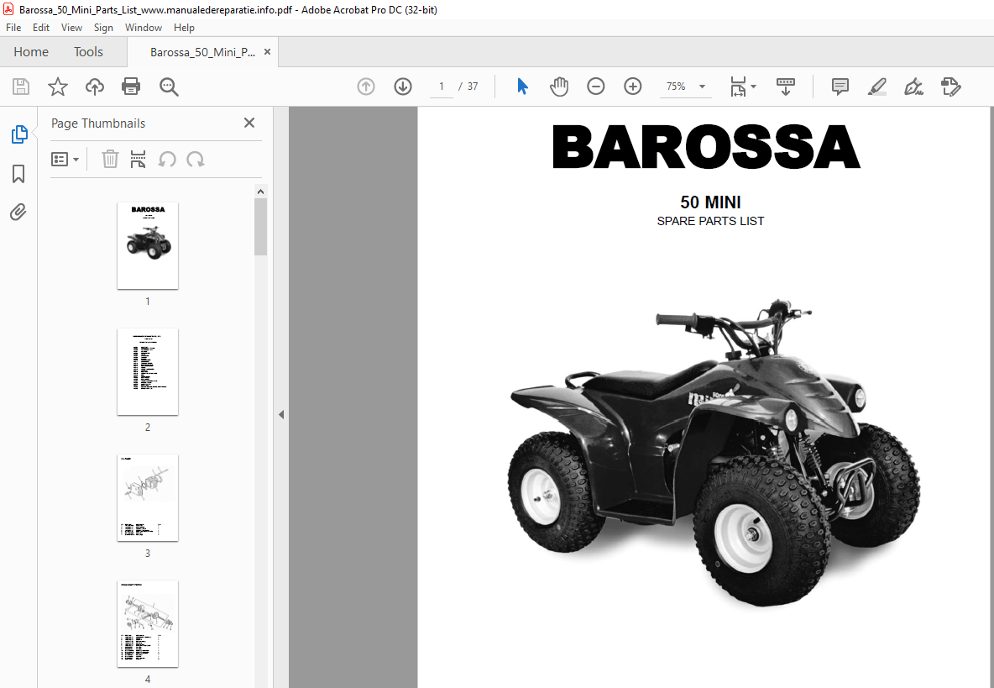Add a comment sticky note

click(x=840, y=87)
